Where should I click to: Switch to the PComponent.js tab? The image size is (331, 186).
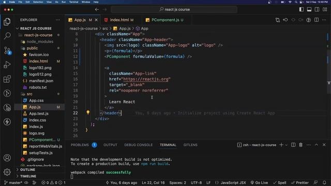165,20
